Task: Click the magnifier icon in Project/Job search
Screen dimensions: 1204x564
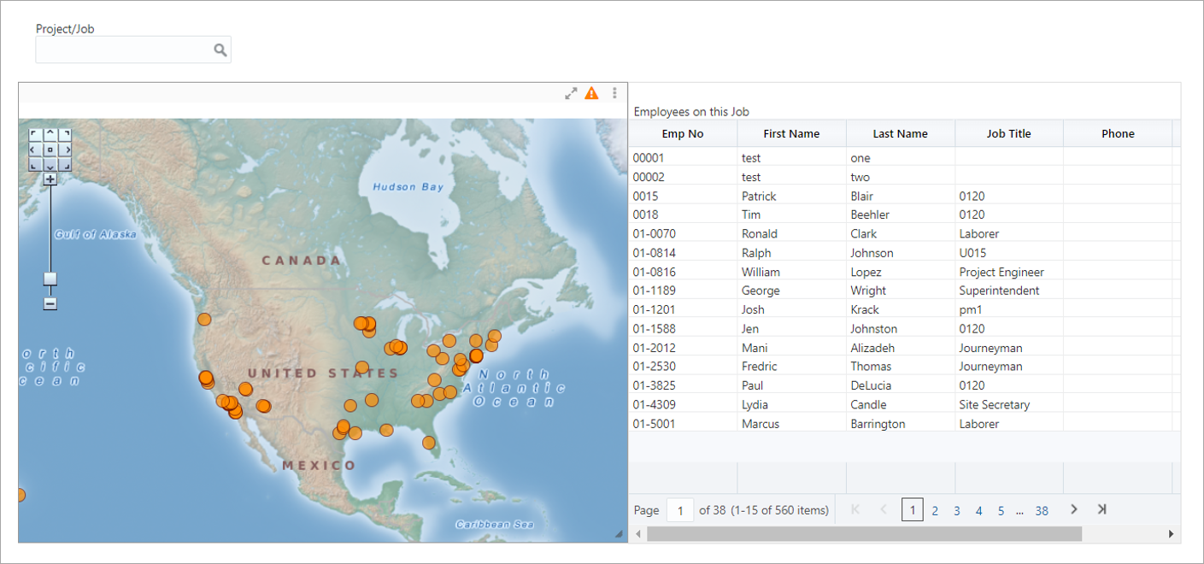Action: pos(220,50)
